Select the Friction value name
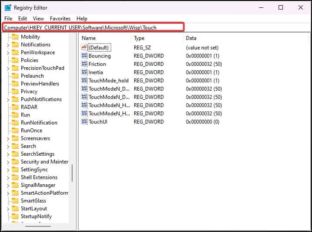This screenshot has width=312, height=232. (97, 64)
